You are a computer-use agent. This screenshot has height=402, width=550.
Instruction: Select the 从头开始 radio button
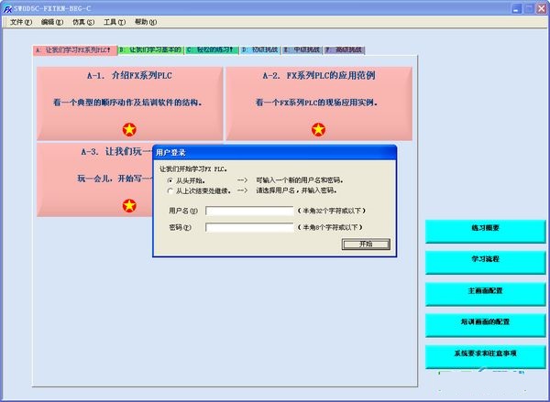click(170, 180)
